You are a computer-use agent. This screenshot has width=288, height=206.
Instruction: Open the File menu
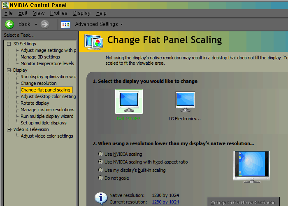(9, 13)
